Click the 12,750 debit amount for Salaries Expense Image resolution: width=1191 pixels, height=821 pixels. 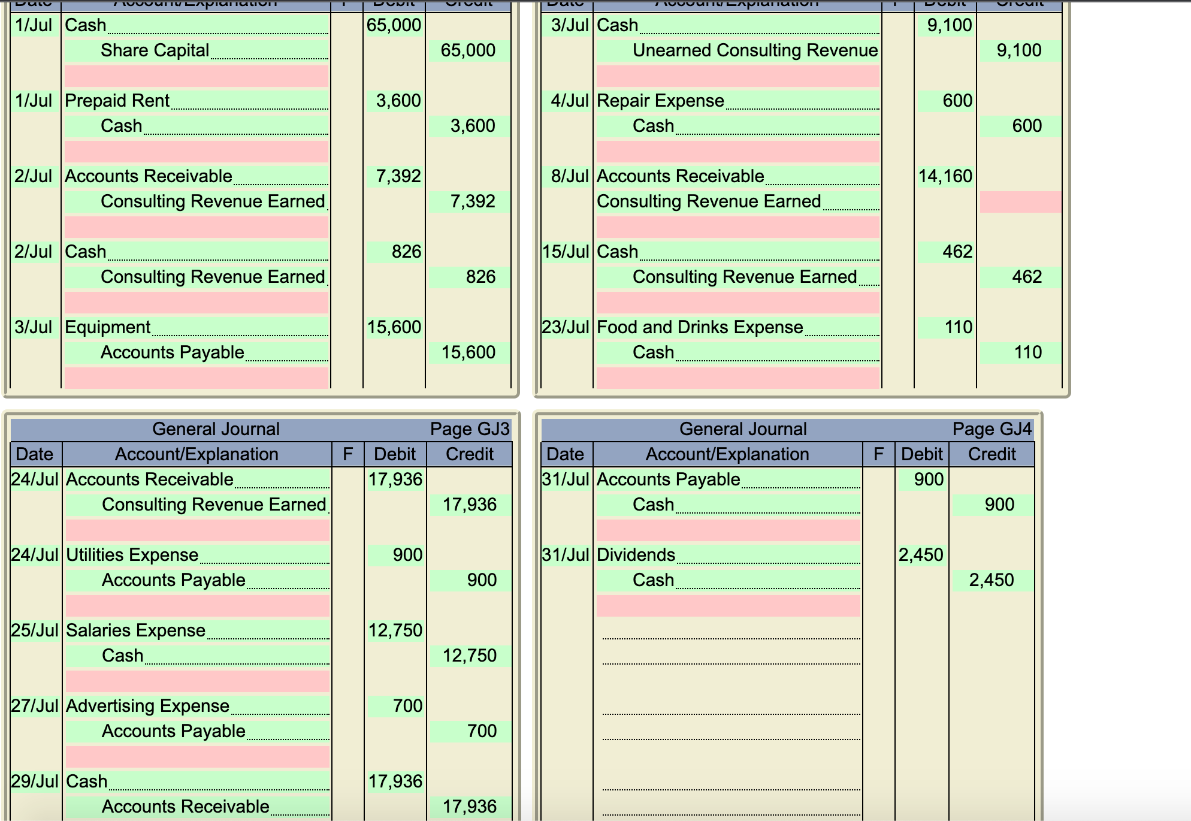click(395, 630)
